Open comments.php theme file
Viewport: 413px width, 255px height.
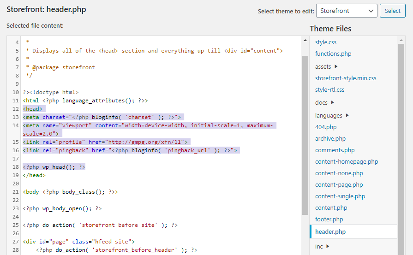335,150
